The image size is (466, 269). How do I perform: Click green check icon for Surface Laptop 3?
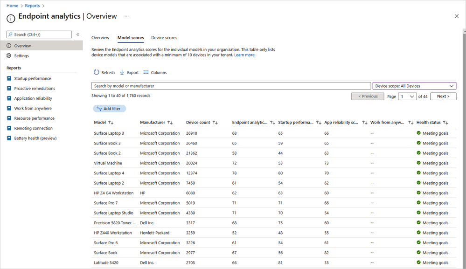pos(418,133)
